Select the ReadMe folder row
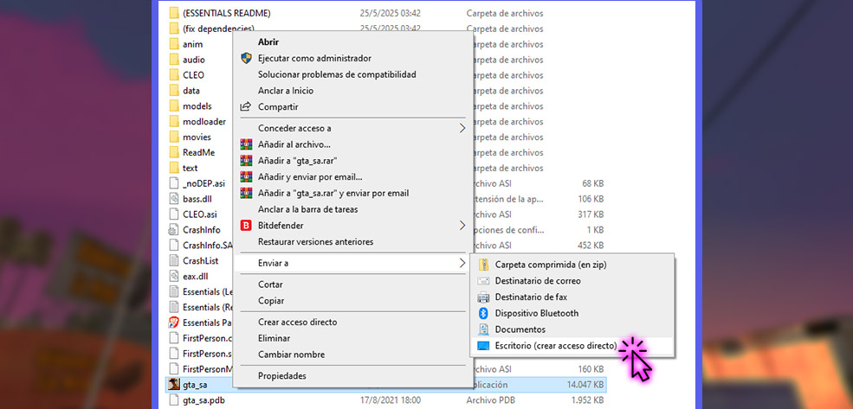Viewport: 853px width, 409px height. pyautogui.click(x=198, y=153)
